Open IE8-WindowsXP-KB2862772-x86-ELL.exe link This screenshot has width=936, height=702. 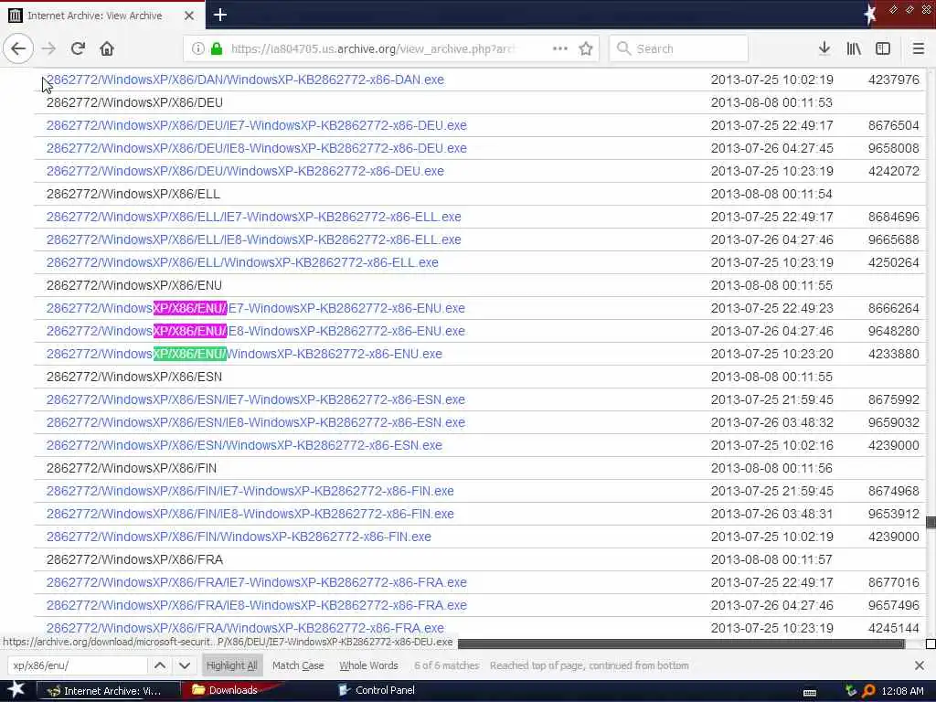tap(254, 239)
